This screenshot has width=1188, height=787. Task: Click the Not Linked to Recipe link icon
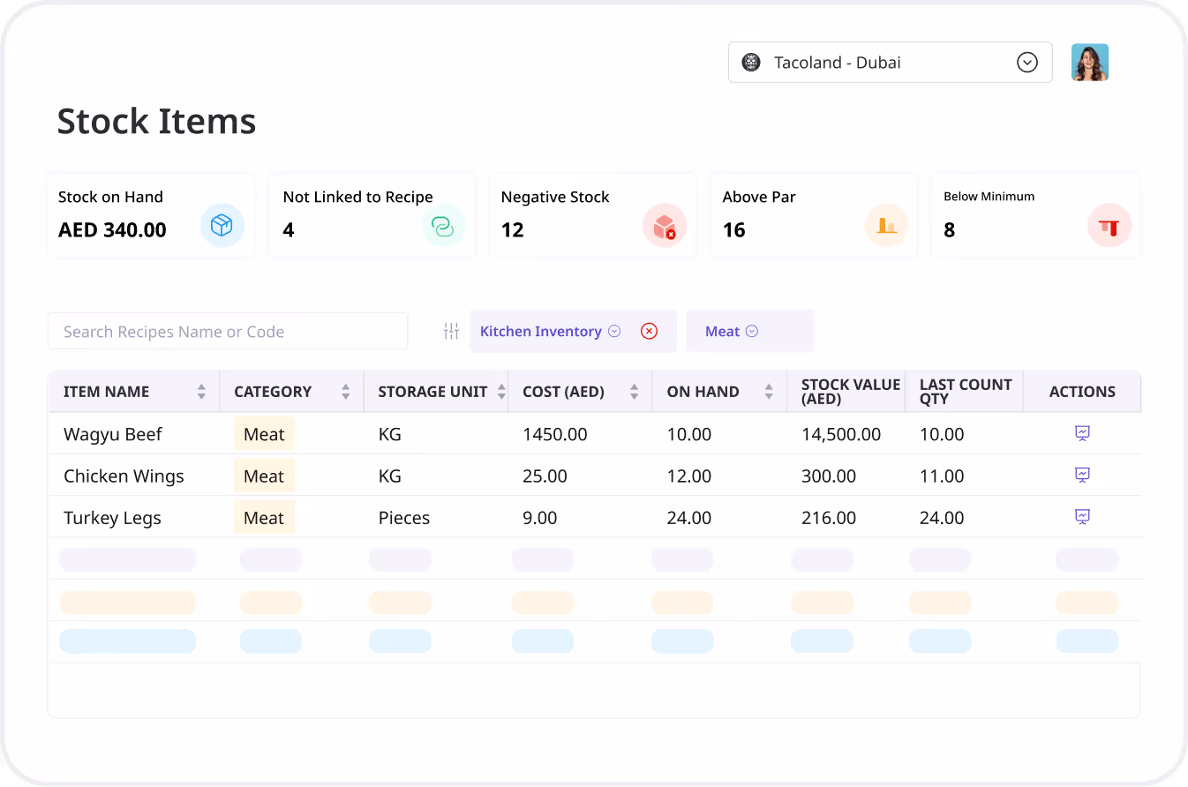coord(443,226)
